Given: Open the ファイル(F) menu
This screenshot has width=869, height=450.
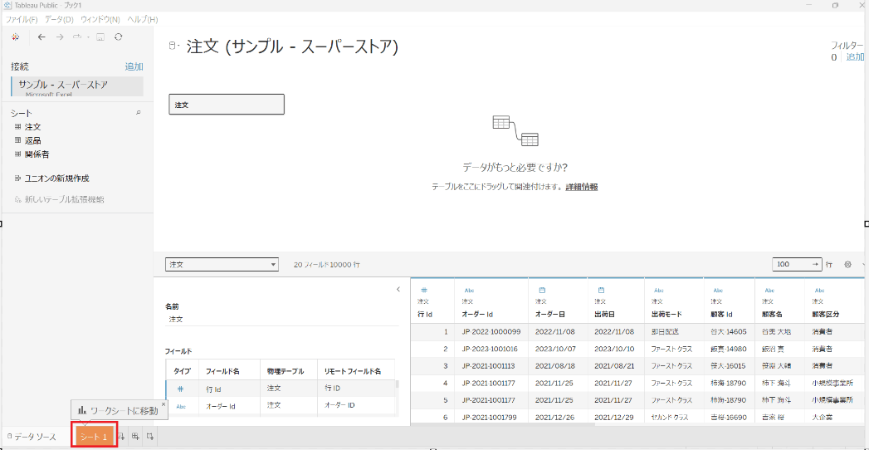Looking at the screenshot, I should [x=22, y=19].
